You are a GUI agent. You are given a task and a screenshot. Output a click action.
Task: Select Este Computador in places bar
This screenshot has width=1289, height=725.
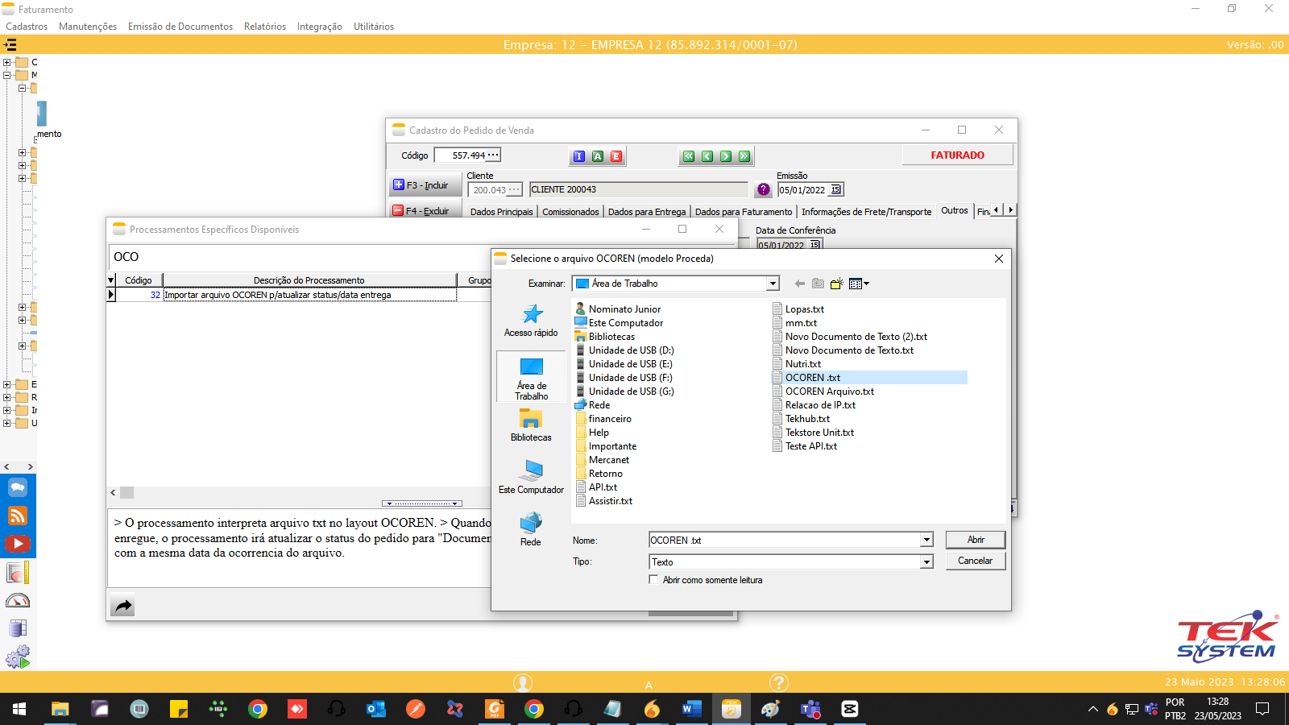(x=531, y=477)
